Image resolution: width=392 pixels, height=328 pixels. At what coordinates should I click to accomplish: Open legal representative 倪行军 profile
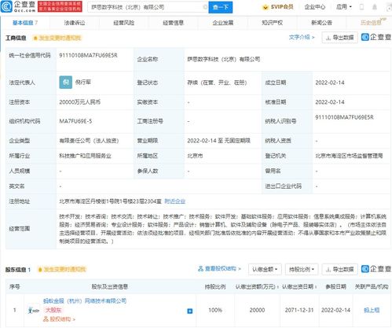pyautogui.click(x=83, y=83)
